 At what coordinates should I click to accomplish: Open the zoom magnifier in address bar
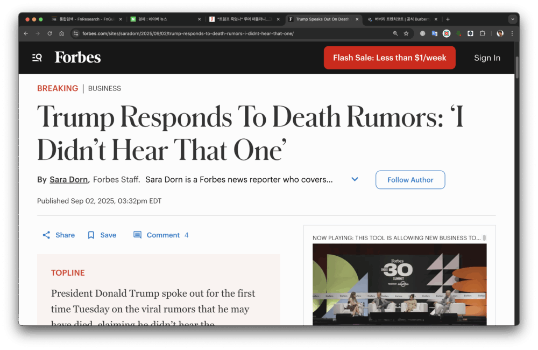point(395,33)
